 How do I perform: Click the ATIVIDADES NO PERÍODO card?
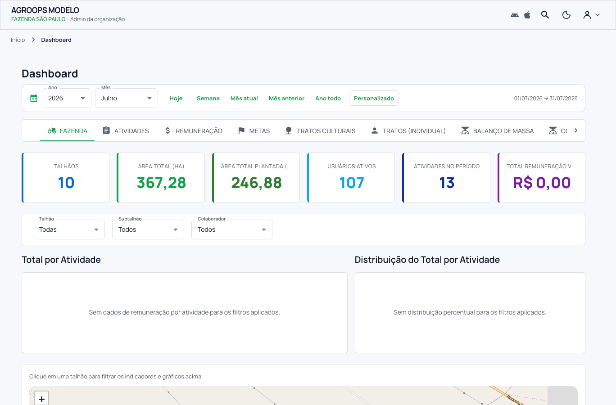[x=446, y=178]
